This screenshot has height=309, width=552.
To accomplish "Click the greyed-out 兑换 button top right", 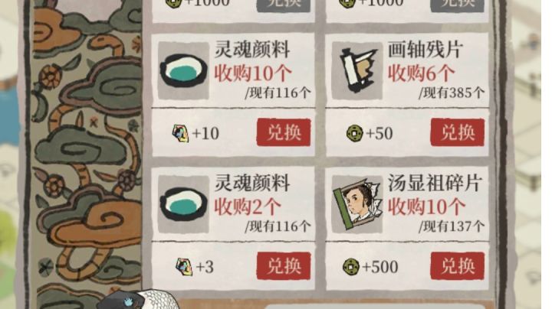I will [457, 5].
